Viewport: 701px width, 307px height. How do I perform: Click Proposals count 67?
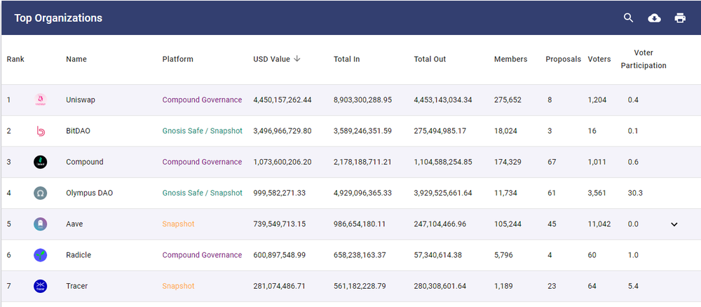pyautogui.click(x=552, y=162)
